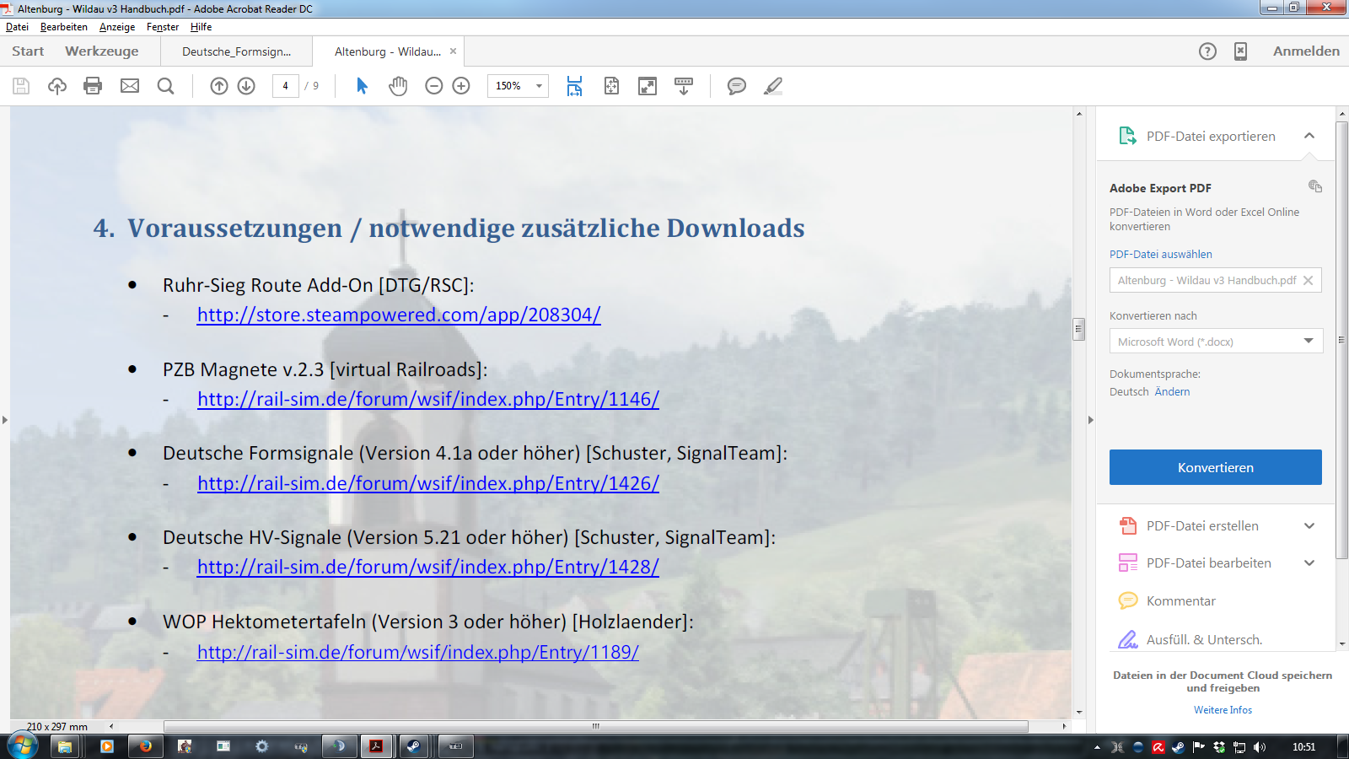Click the fit full page icon
The image size is (1349, 759).
click(x=612, y=86)
